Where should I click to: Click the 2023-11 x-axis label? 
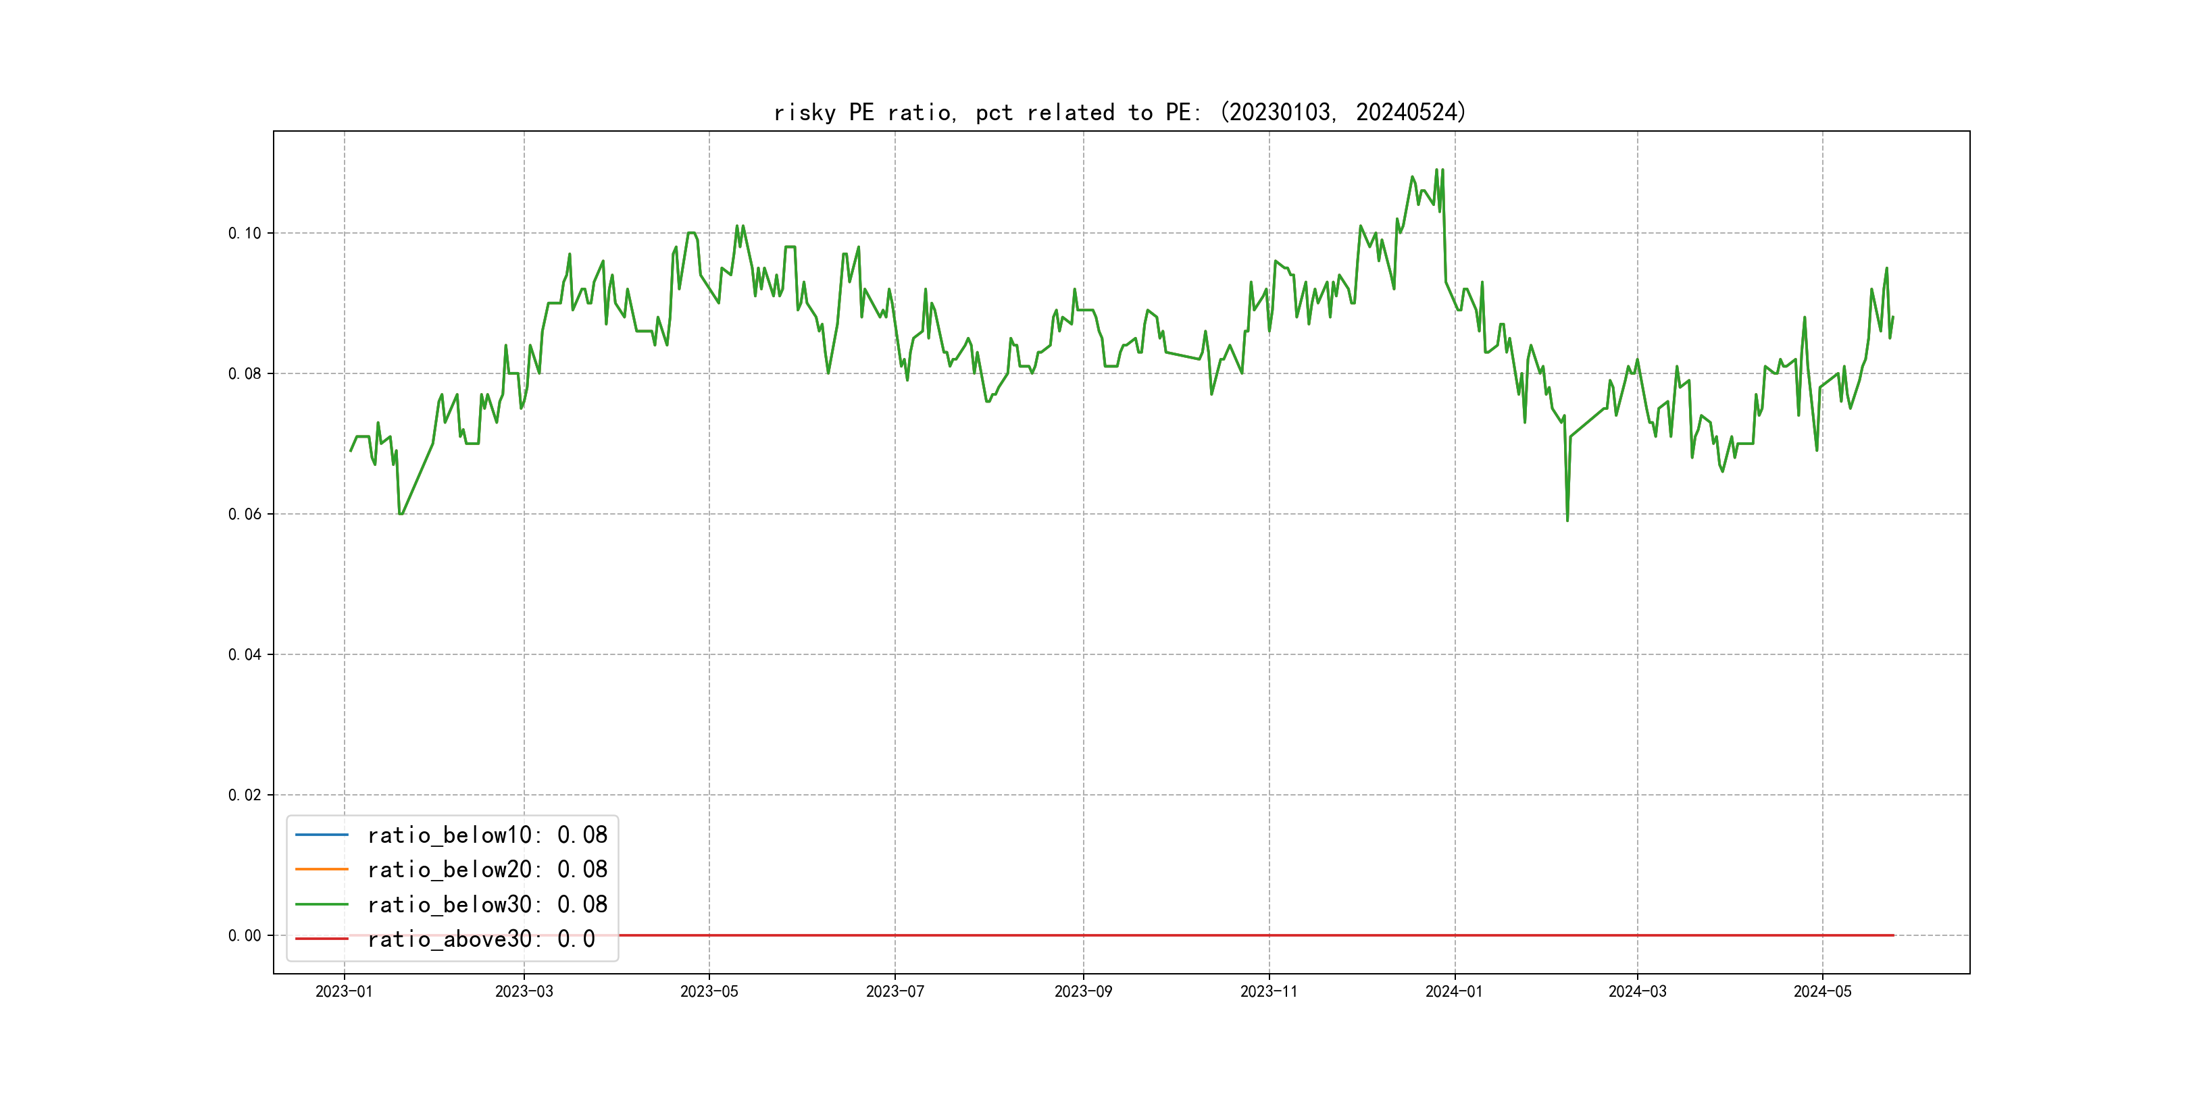(x=1269, y=992)
